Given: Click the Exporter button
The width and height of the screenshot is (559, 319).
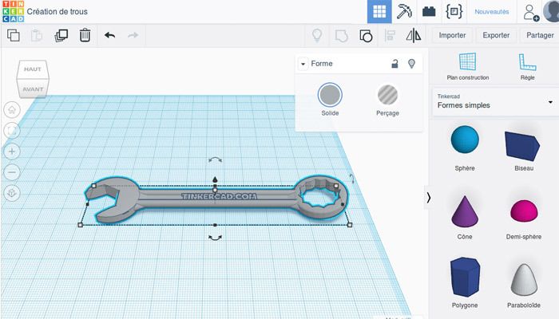Looking at the screenshot, I should tap(496, 35).
